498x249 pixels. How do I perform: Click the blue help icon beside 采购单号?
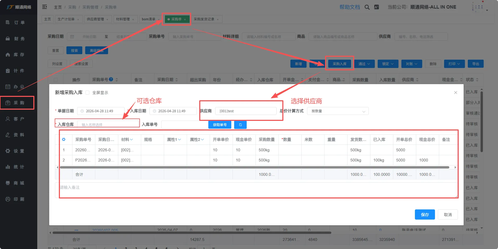click(111, 79)
